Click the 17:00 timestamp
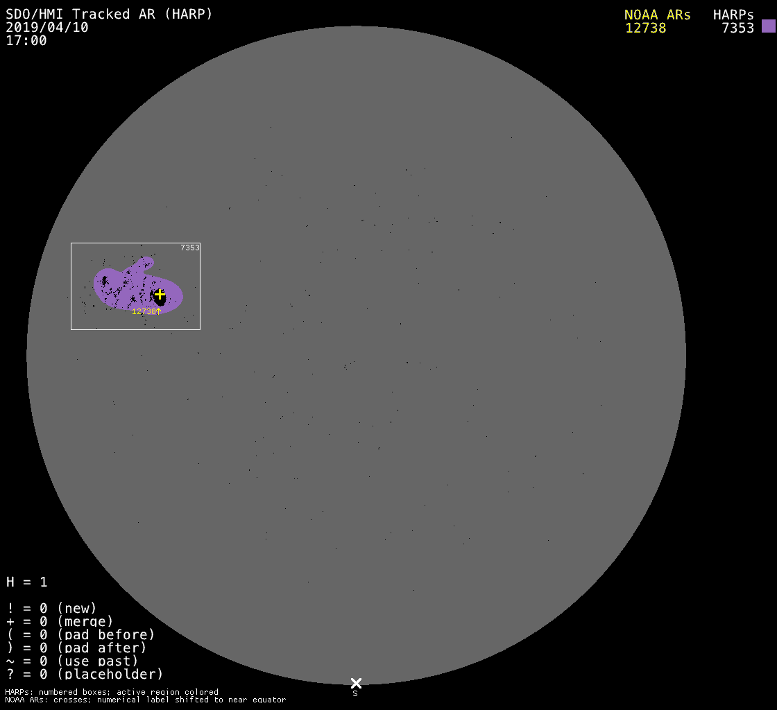 26,40
